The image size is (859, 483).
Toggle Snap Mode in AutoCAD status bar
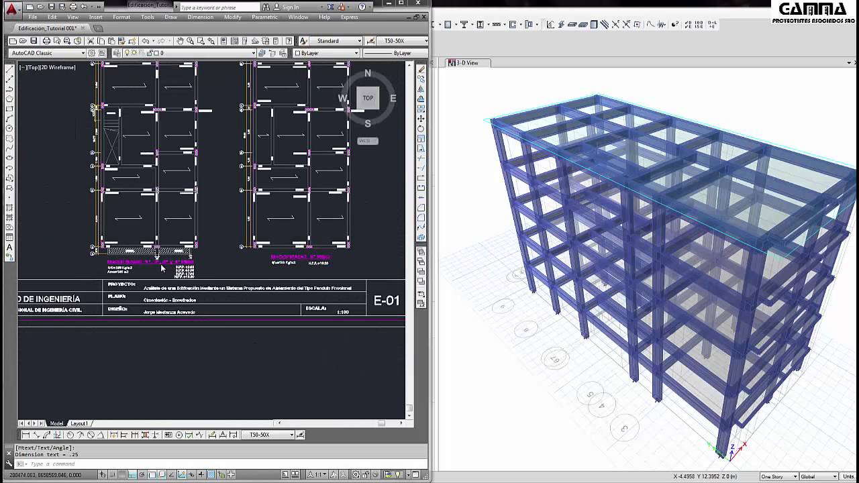112,474
